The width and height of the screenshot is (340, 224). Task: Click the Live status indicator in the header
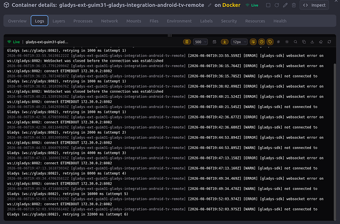(252, 5)
